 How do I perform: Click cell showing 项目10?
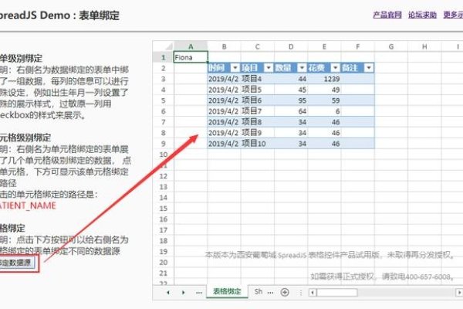click(258, 144)
